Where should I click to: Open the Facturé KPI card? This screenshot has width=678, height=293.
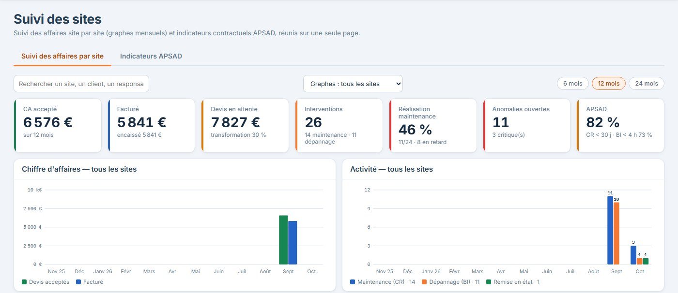pos(151,125)
